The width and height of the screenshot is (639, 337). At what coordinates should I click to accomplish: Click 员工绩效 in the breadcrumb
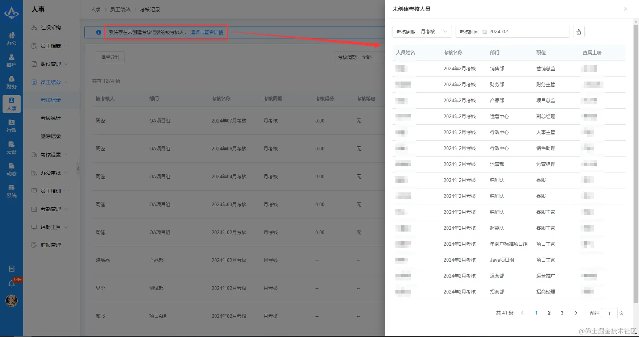coord(120,9)
